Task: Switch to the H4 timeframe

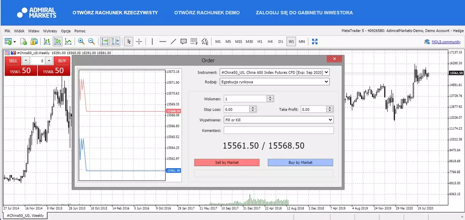Action: (270, 41)
